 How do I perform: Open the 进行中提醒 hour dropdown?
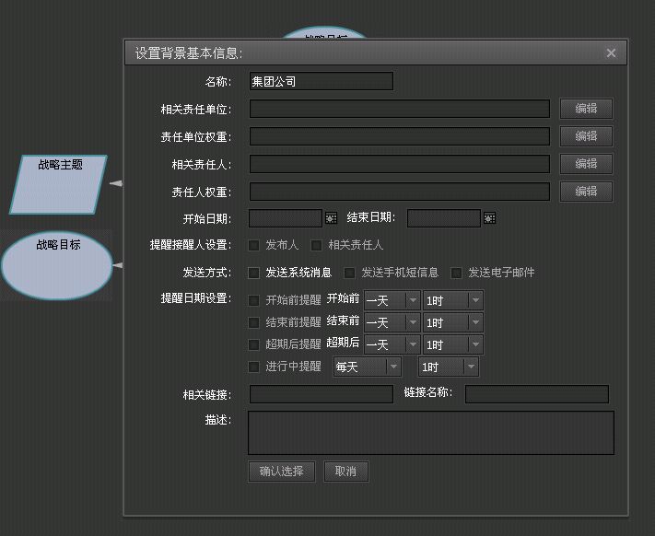[449, 367]
